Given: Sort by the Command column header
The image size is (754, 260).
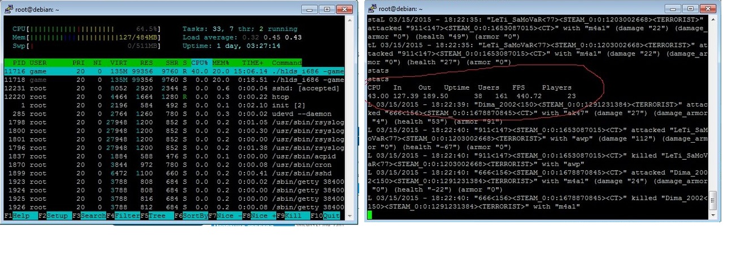Looking at the screenshot, I should point(286,63).
